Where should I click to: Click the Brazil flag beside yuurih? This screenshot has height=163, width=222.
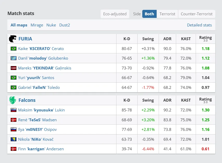(14, 78)
